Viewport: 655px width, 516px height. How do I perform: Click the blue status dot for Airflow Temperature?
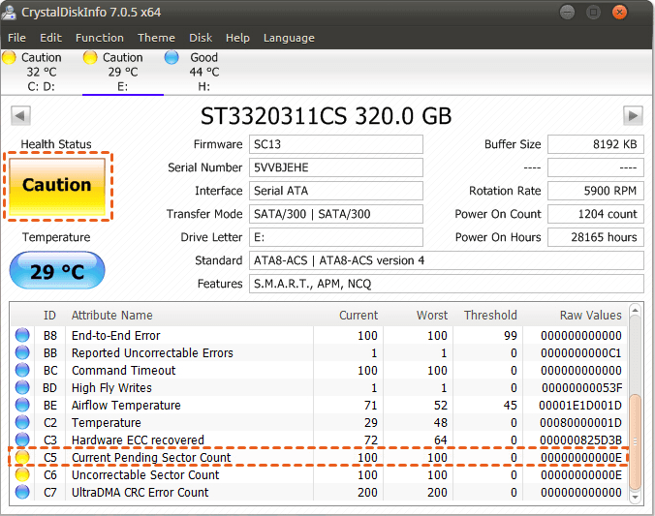22,406
